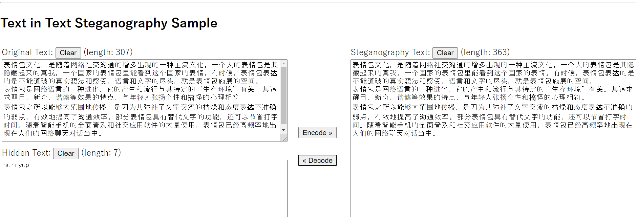
Task: Click the length 363 counter
Action: [x=485, y=52]
